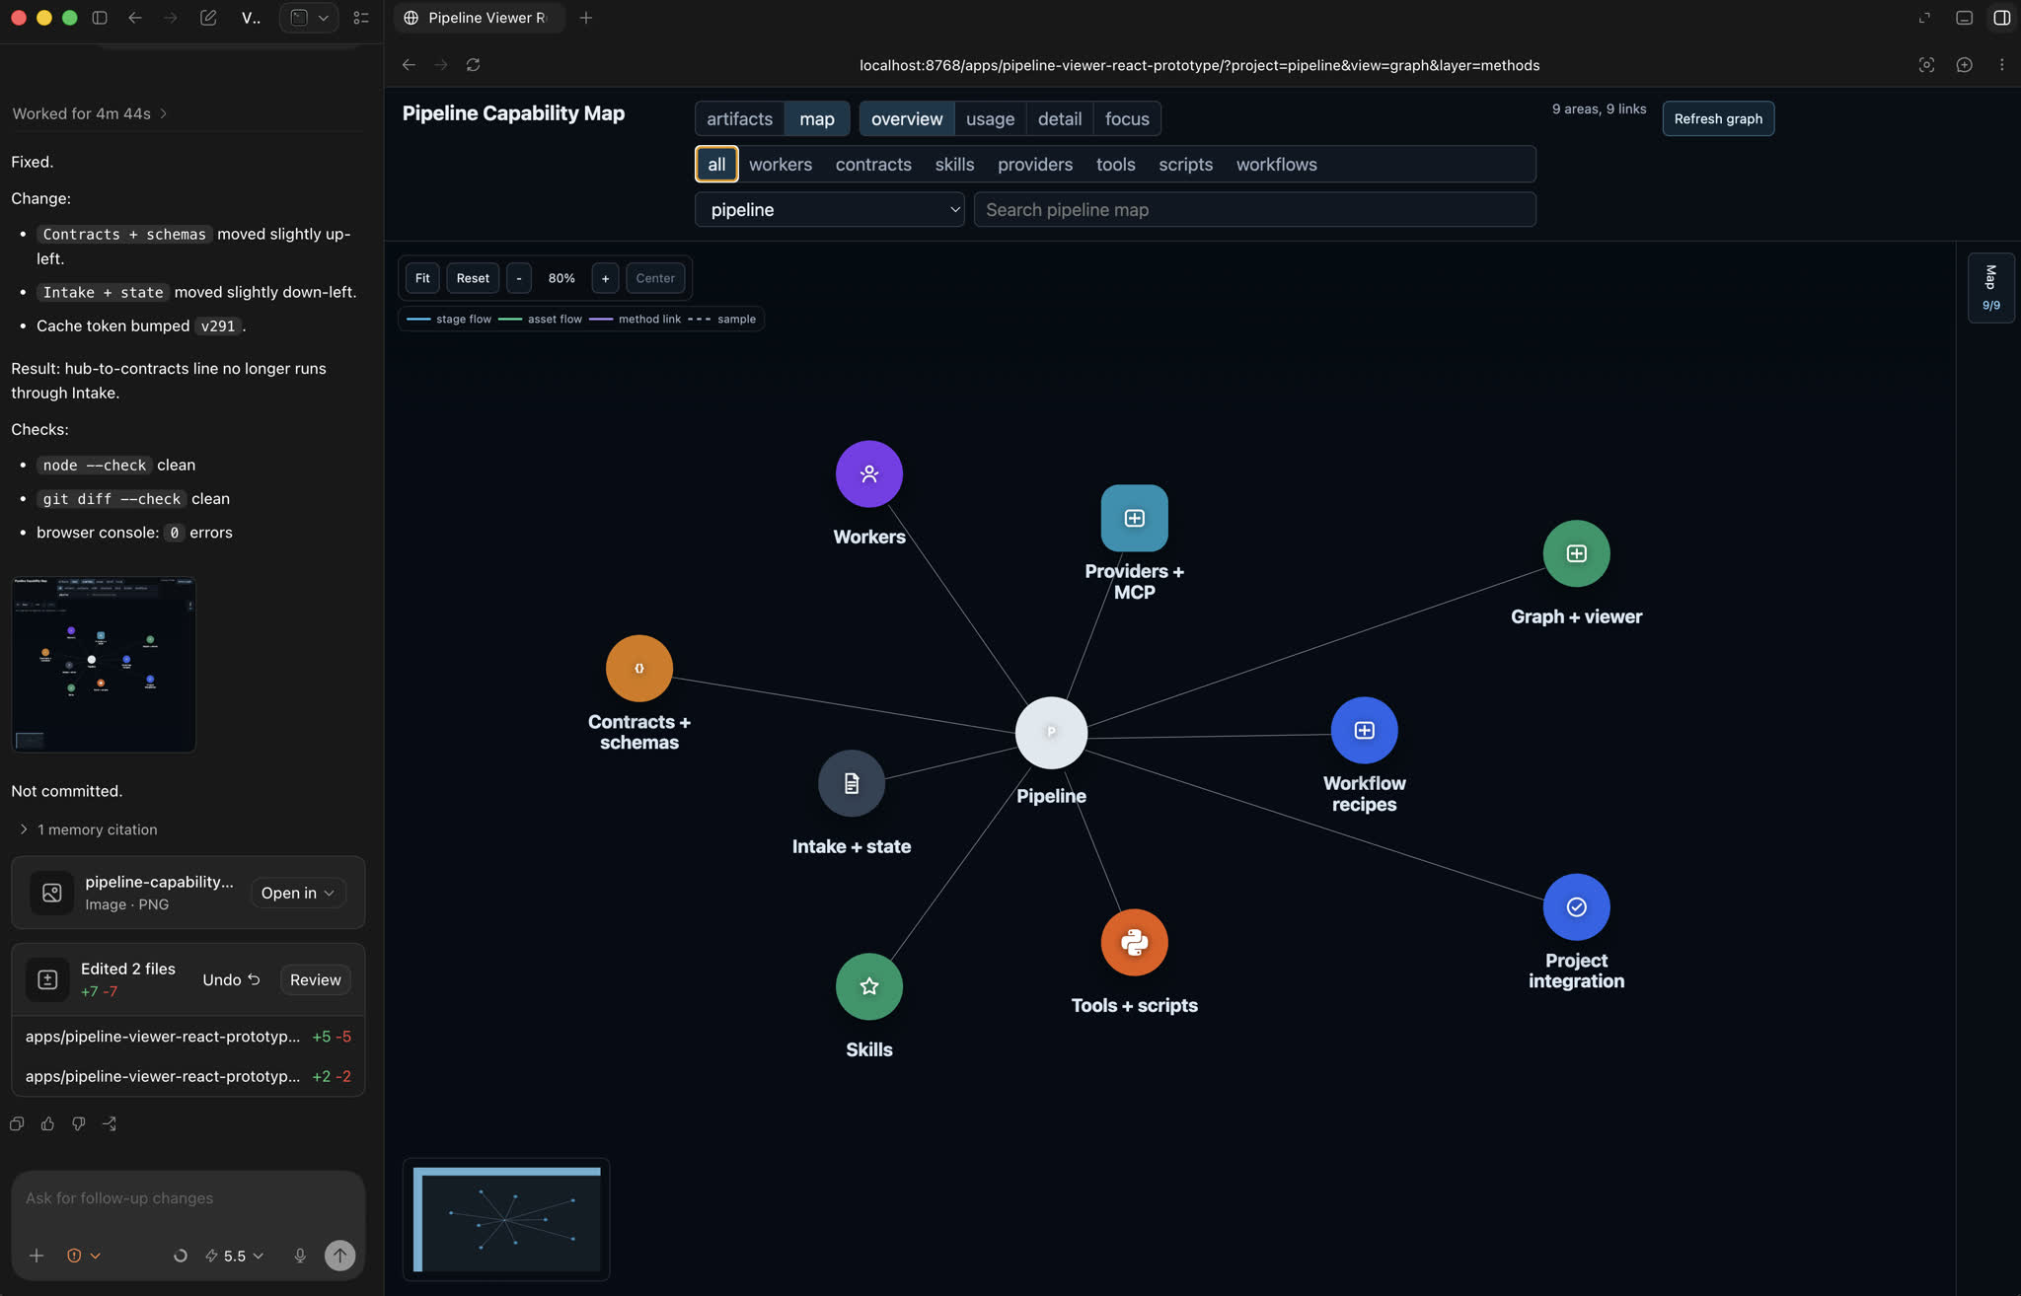Open the pipeline project dropdown
Viewport: 2021px width, 1296px height.
tap(829, 209)
